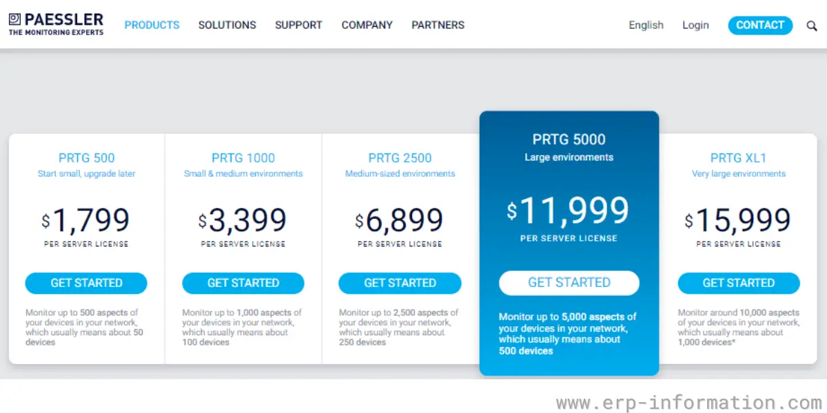Viewport: 827px width, 413px height.
Task: Open the PRODUCTS menu
Action: click(152, 25)
